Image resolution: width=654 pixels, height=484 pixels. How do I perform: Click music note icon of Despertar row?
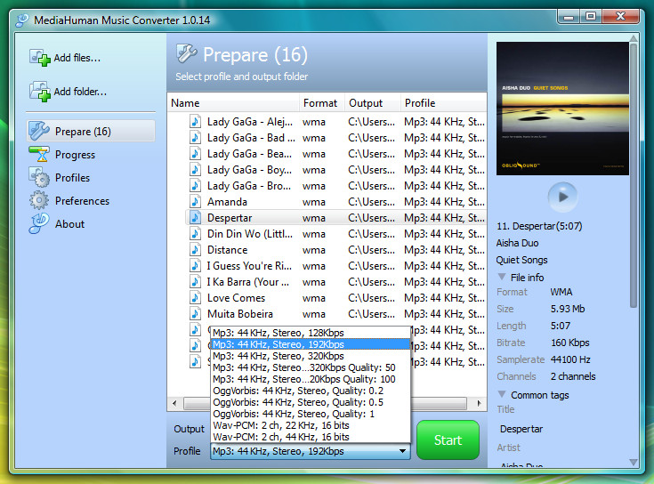coord(195,217)
